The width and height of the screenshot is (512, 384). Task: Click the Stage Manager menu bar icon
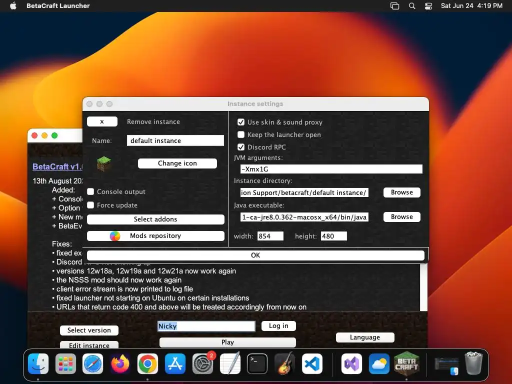click(x=395, y=6)
